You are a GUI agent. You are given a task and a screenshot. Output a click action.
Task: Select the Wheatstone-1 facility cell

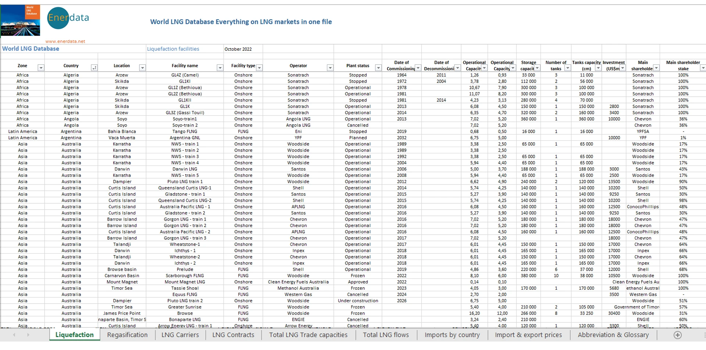coord(185,244)
